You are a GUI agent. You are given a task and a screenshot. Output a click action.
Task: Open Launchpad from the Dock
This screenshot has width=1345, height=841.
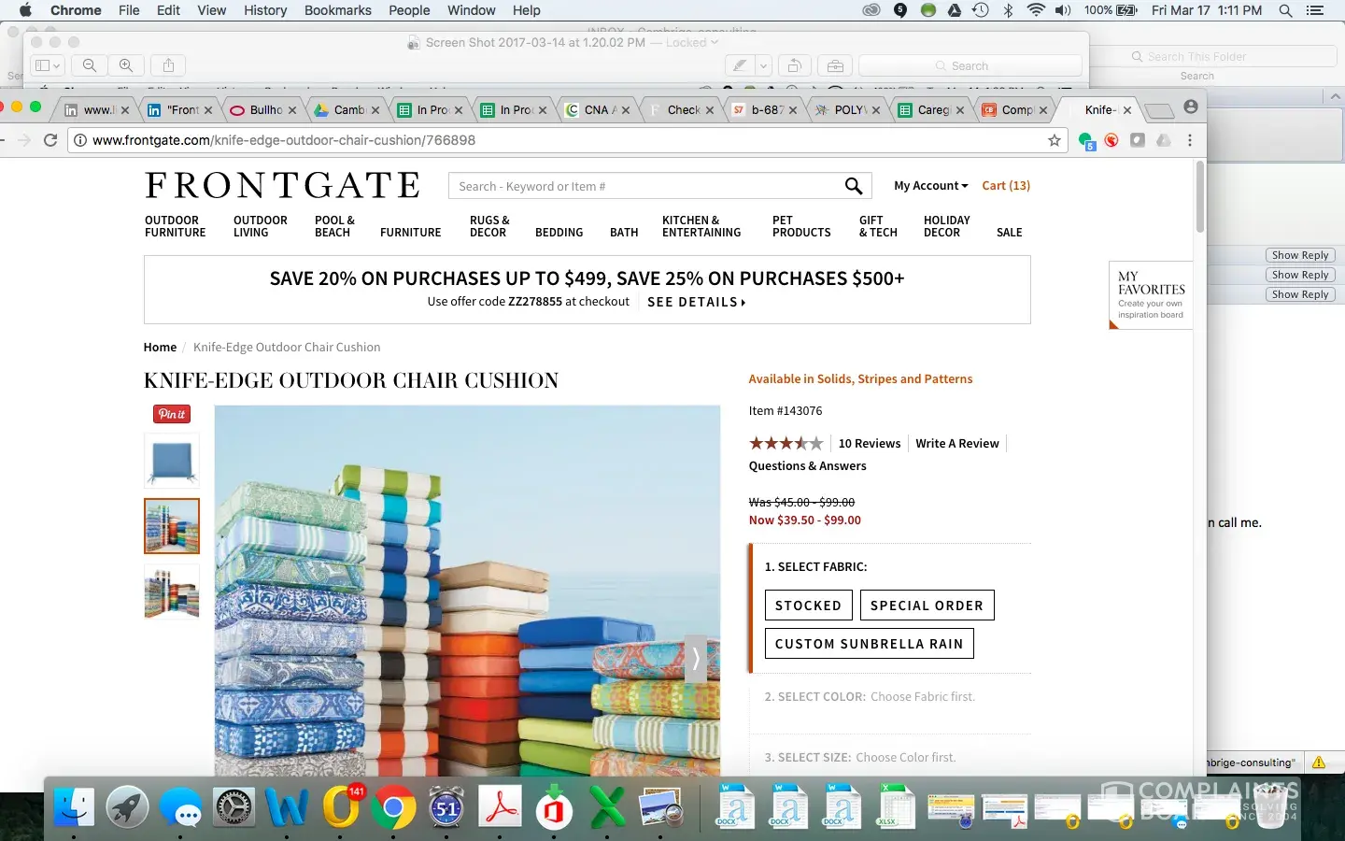127,806
